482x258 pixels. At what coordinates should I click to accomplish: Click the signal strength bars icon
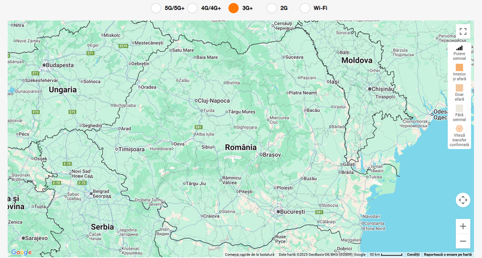click(x=459, y=48)
